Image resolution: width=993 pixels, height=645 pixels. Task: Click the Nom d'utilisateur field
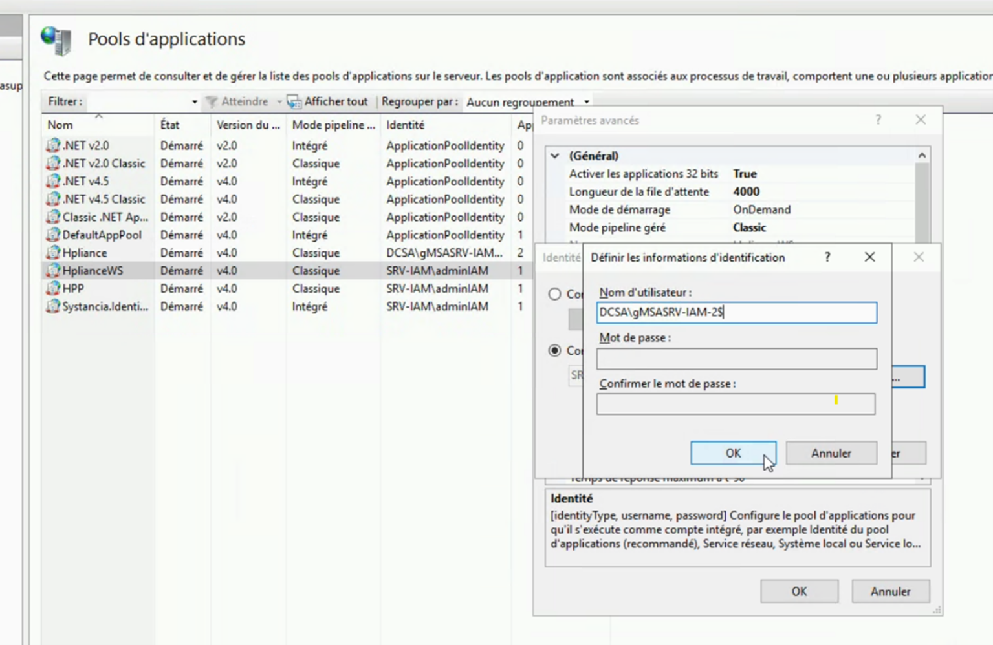click(737, 313)
